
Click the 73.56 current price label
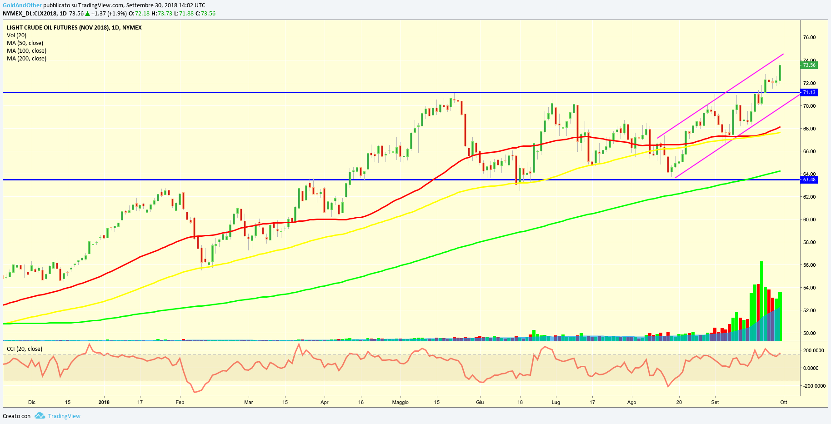coord(809,65)
